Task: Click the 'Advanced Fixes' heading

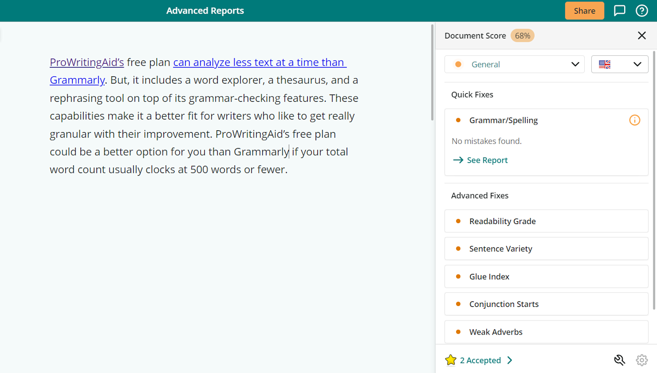Action: coord(480,196)
